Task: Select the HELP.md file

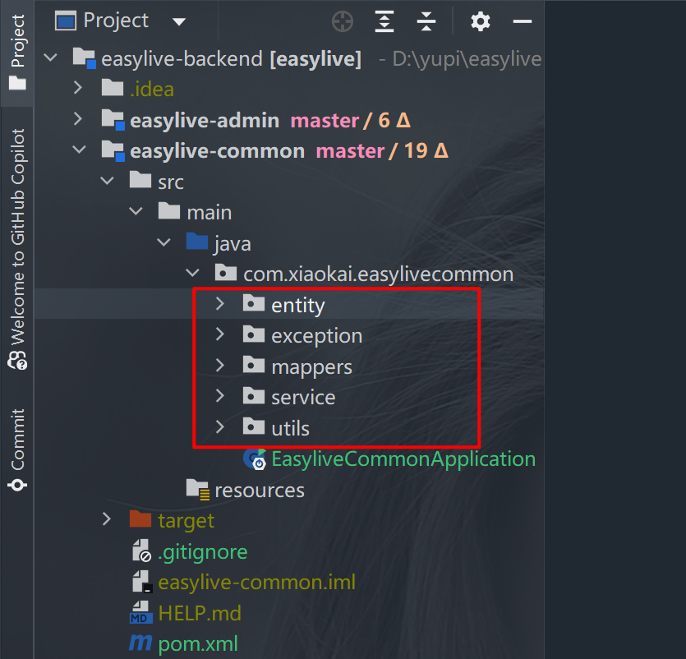Action: click(199, 613)
